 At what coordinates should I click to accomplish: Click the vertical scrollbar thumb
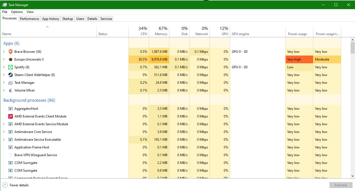click(353, 48)
